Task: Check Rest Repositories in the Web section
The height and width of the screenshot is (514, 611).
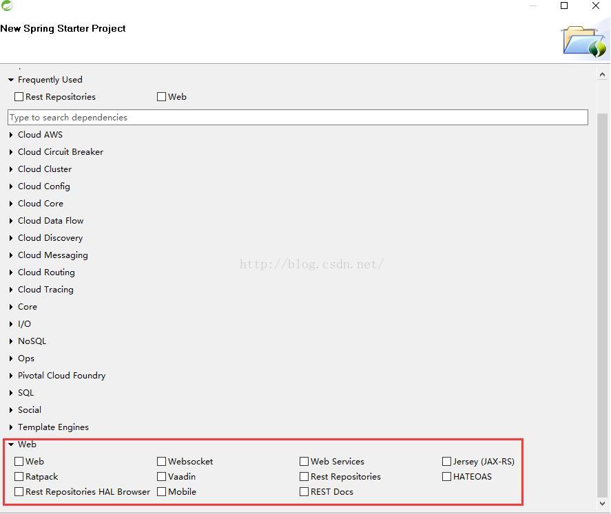Action: click(x=304, y=476)
